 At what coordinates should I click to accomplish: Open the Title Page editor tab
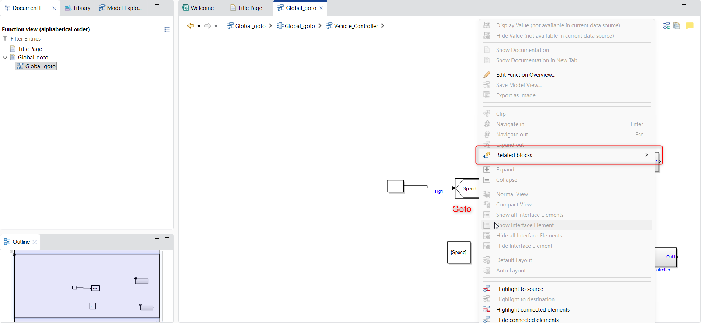pyautogui.click(x=246, y=8)
